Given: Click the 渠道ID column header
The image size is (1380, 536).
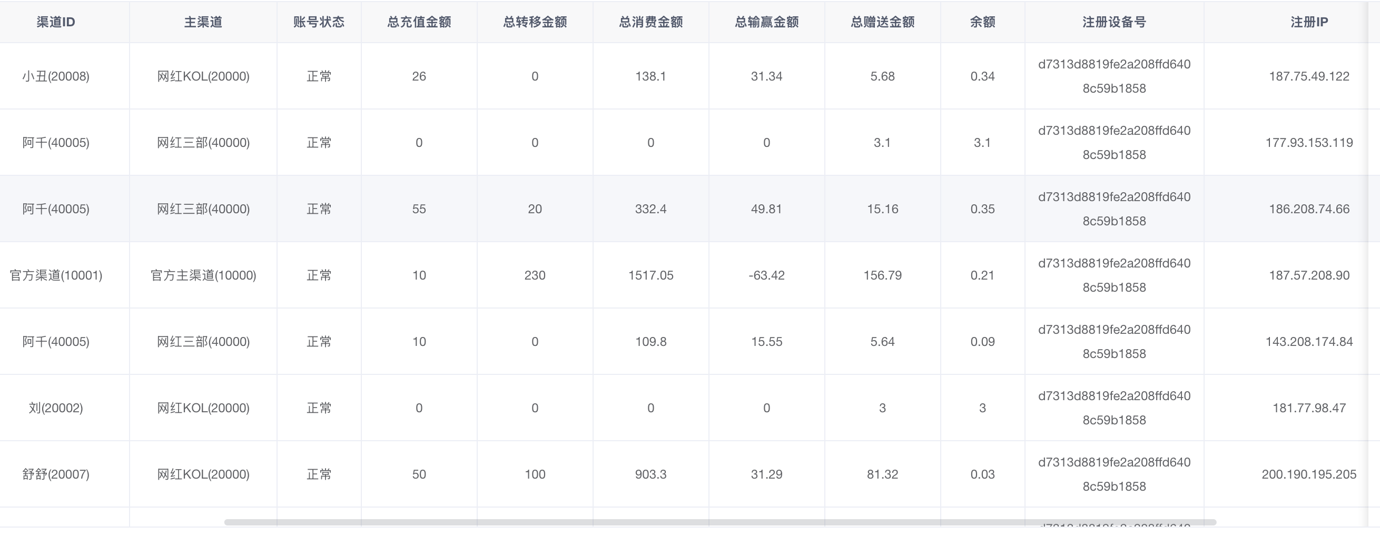Looking at the screenshot, I should click(x=56, y=22).
